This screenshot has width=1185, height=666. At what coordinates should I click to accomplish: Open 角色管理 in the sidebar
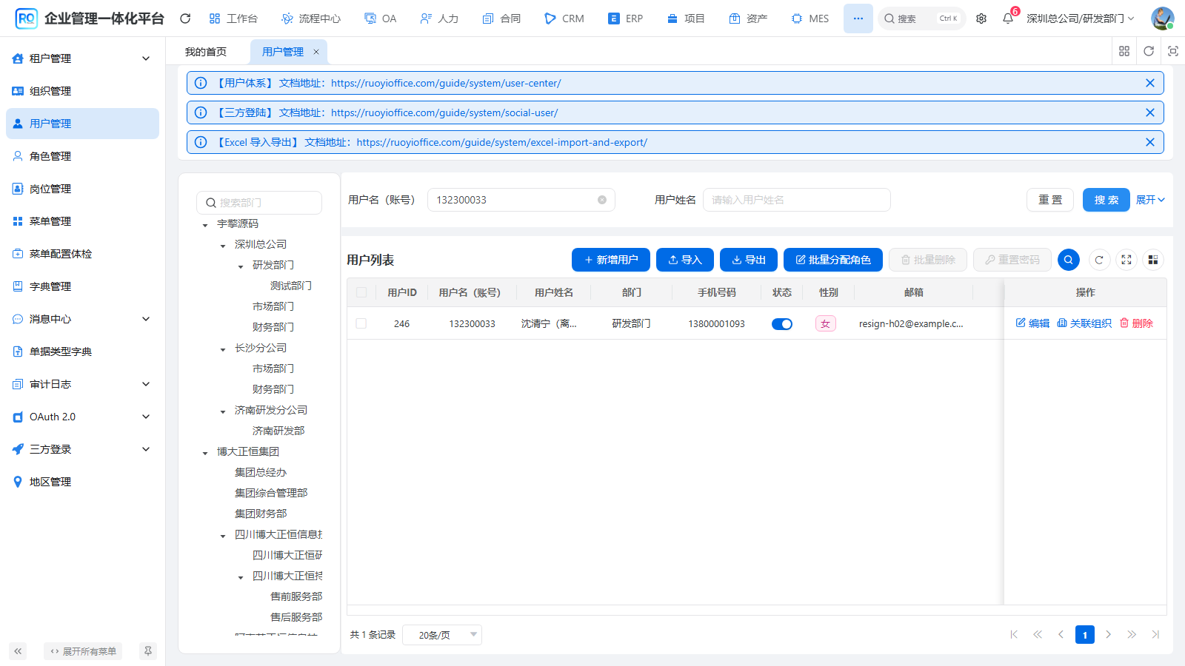(83, 156)
